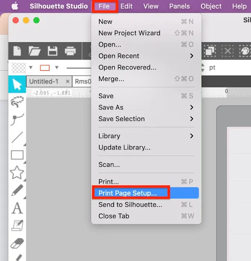Select the arrow Select tool
Screen dimensions: 251x261
pos(17,84)
